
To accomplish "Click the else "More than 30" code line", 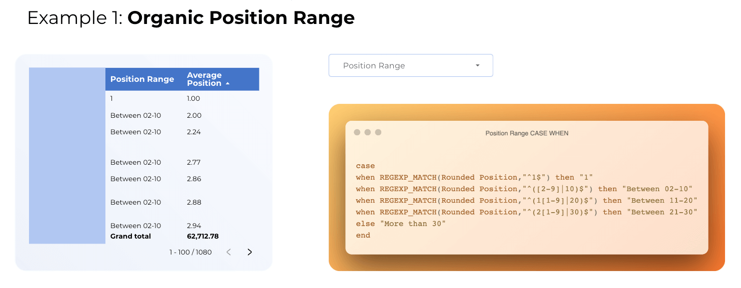I will (401, 224).
